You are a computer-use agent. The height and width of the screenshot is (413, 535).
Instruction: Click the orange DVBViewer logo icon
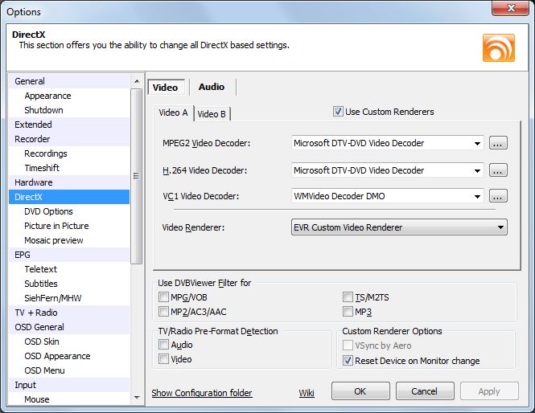[498, 47]
